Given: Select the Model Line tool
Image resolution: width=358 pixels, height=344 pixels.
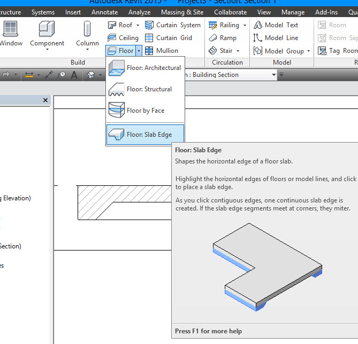Looking at the screenshot, I should click(276, 37).
